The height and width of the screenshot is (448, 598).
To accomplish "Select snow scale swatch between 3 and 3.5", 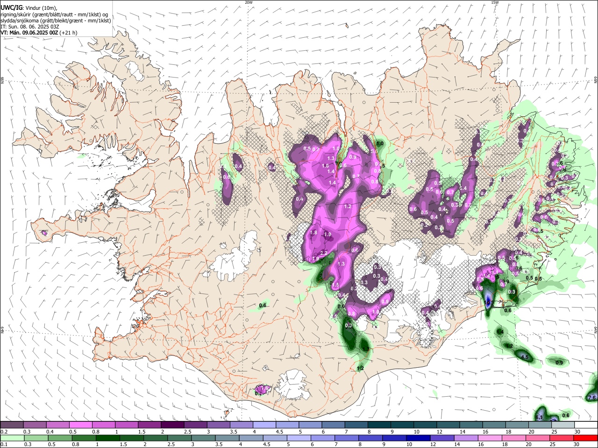I will tap(218, 425).
